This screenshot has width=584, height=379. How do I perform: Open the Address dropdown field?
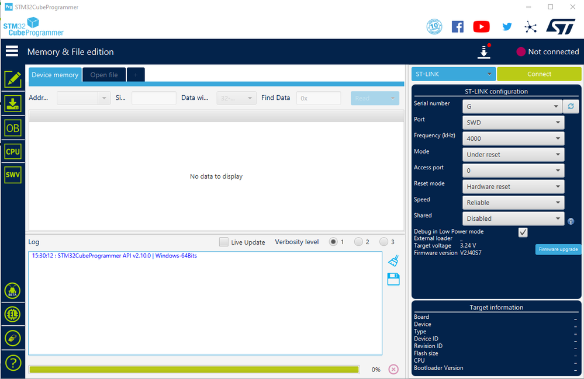coord(84,98)
